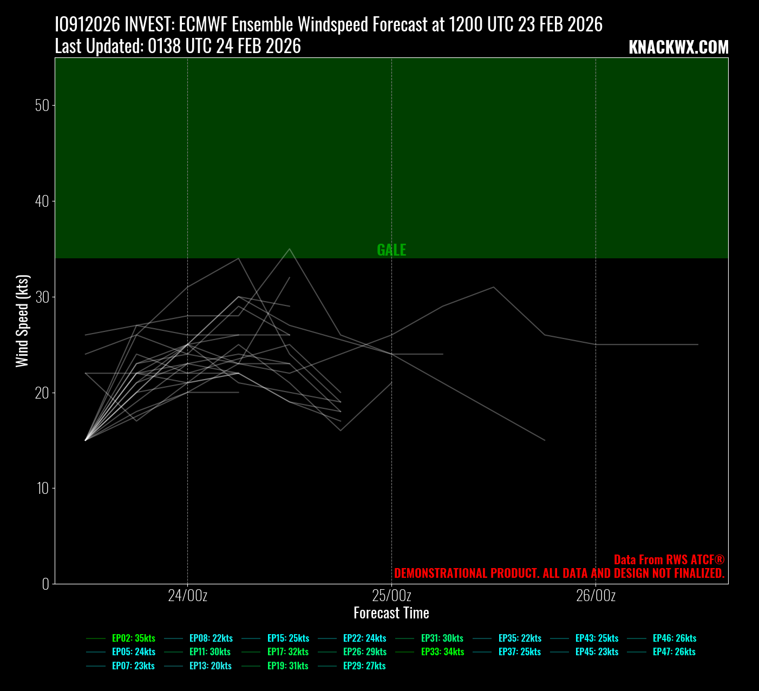This screenshot has height=691, width=759.
Task: Click the 26/00z time axis label
Action: tap(596, 596)
